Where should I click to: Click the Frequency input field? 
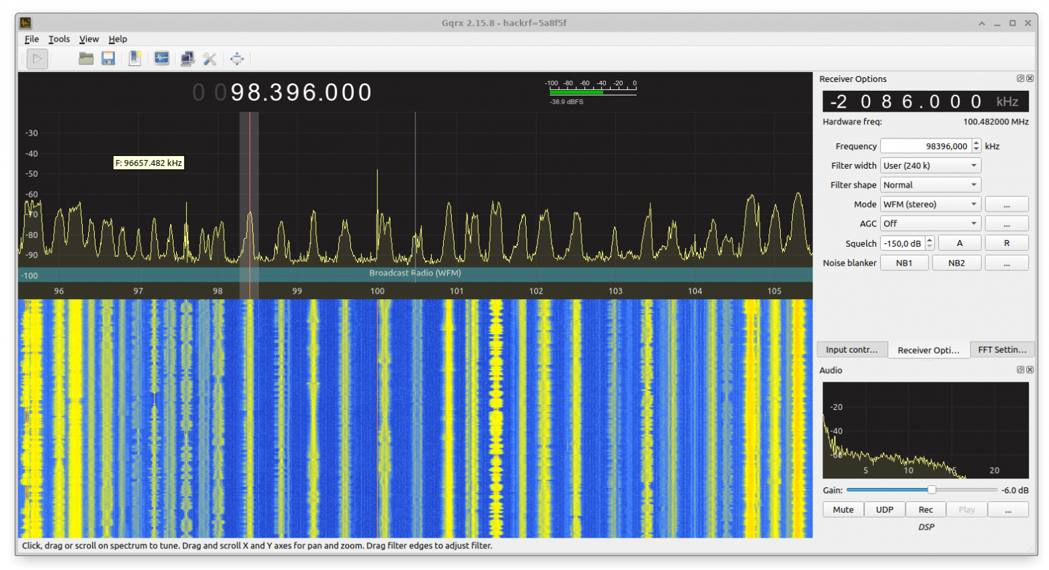(x=927, y=146)
